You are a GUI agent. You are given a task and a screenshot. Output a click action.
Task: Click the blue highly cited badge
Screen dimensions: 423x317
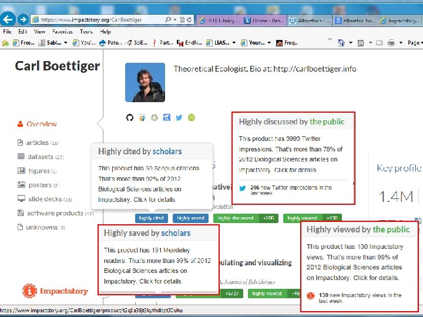pyautogui.click(x=152, y=218)
